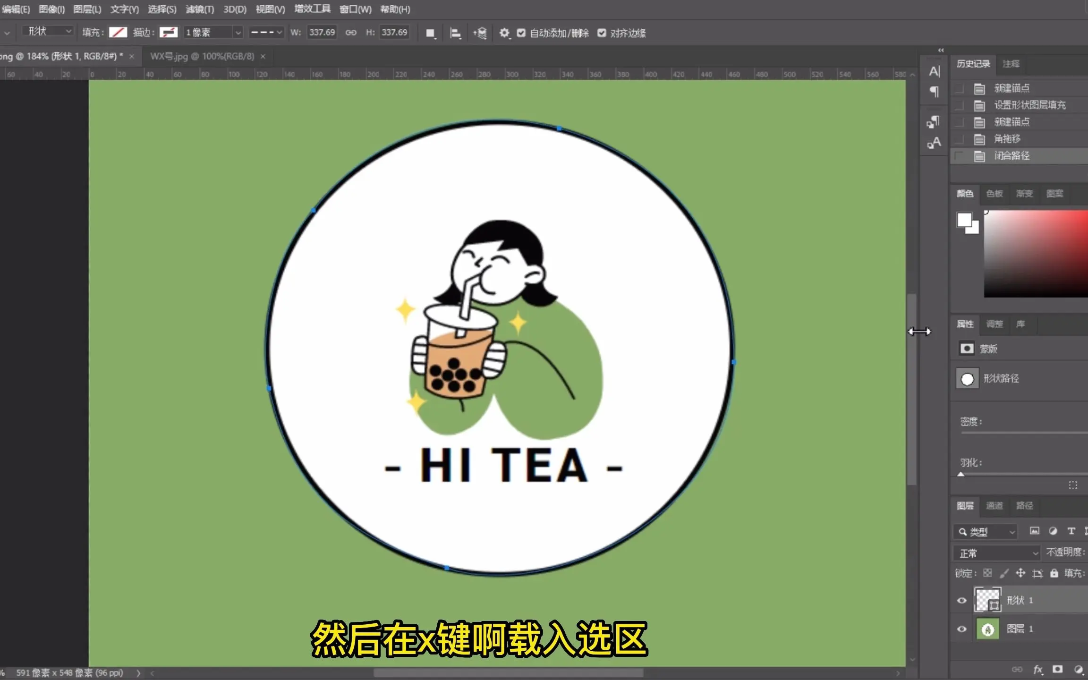Viewport: 1088px width, 680px height.
Task: Click the 蒙版 button in properties
Action: [967, 348]
